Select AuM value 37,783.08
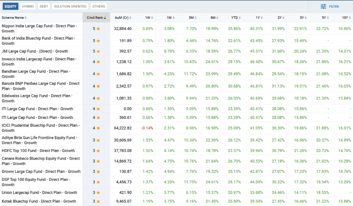Viewport: 353px width, 206px height. (123, 151)
